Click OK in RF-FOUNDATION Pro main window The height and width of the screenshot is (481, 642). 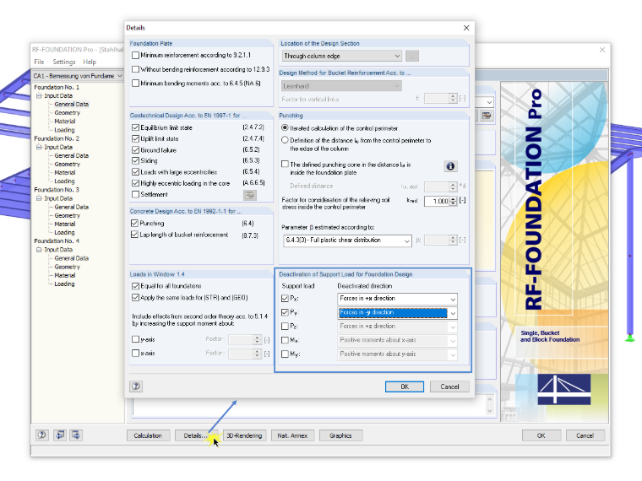click(x=541, y=435)
